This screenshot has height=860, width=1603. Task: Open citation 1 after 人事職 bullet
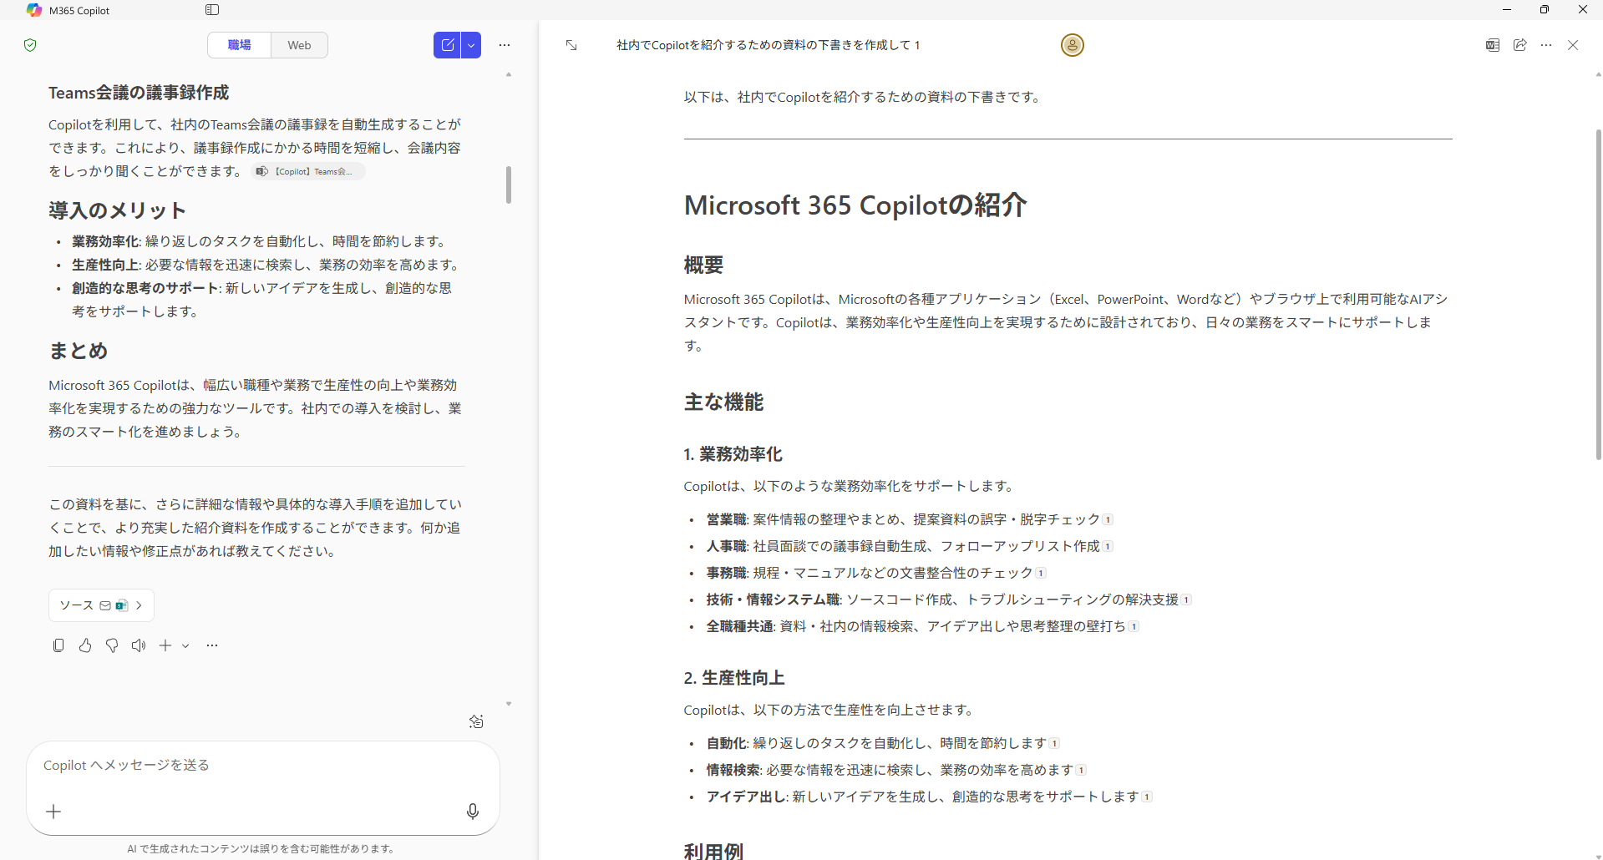(x=1108, y=546)
